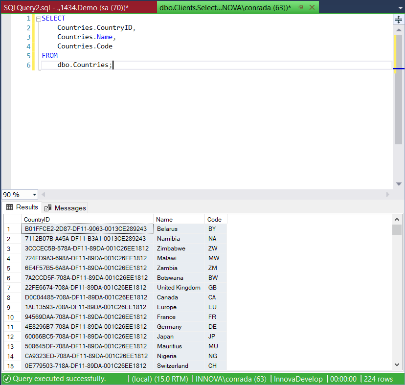Click the results grid scroll down arrow
The height and width of the screenshot is (385, 405).
397,364
